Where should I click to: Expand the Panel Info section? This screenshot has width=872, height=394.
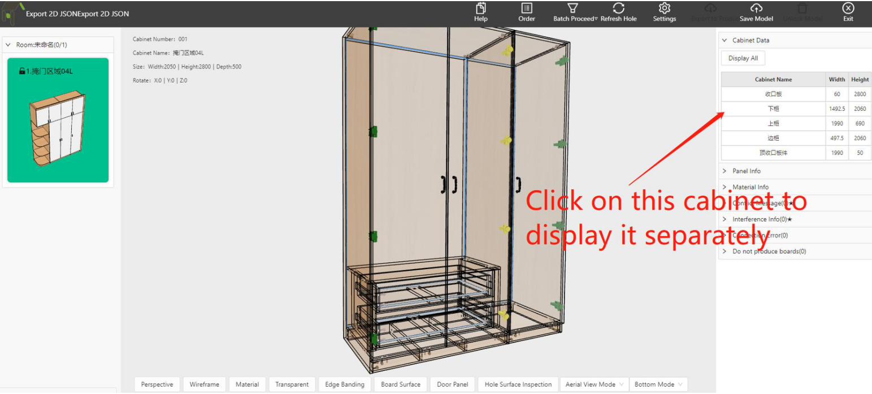[x=746, y=171]
